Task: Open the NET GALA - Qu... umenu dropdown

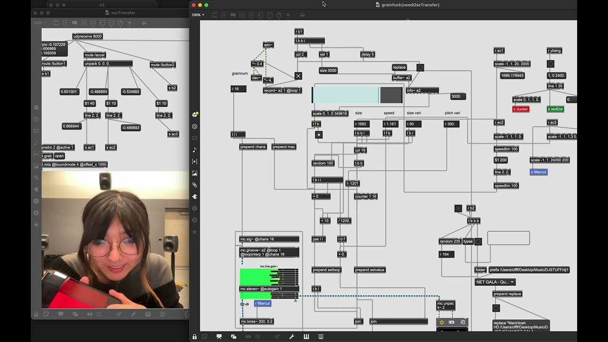Action: pyautogui.click(x=495, y=282)
